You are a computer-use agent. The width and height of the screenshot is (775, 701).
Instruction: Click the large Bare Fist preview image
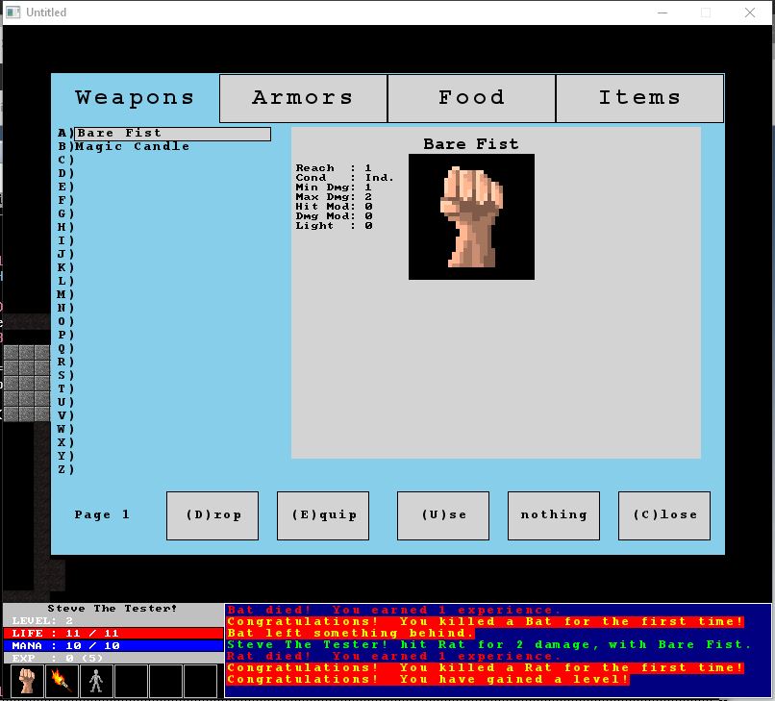click(x=471, y=216)
